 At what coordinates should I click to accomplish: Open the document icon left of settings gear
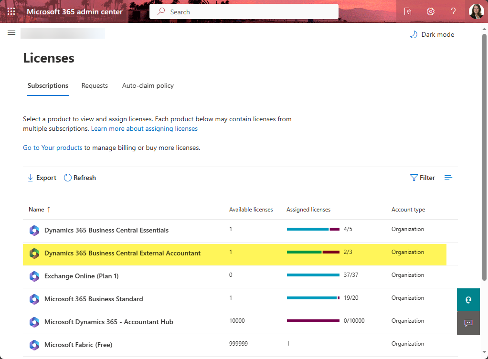click(407, 11)
